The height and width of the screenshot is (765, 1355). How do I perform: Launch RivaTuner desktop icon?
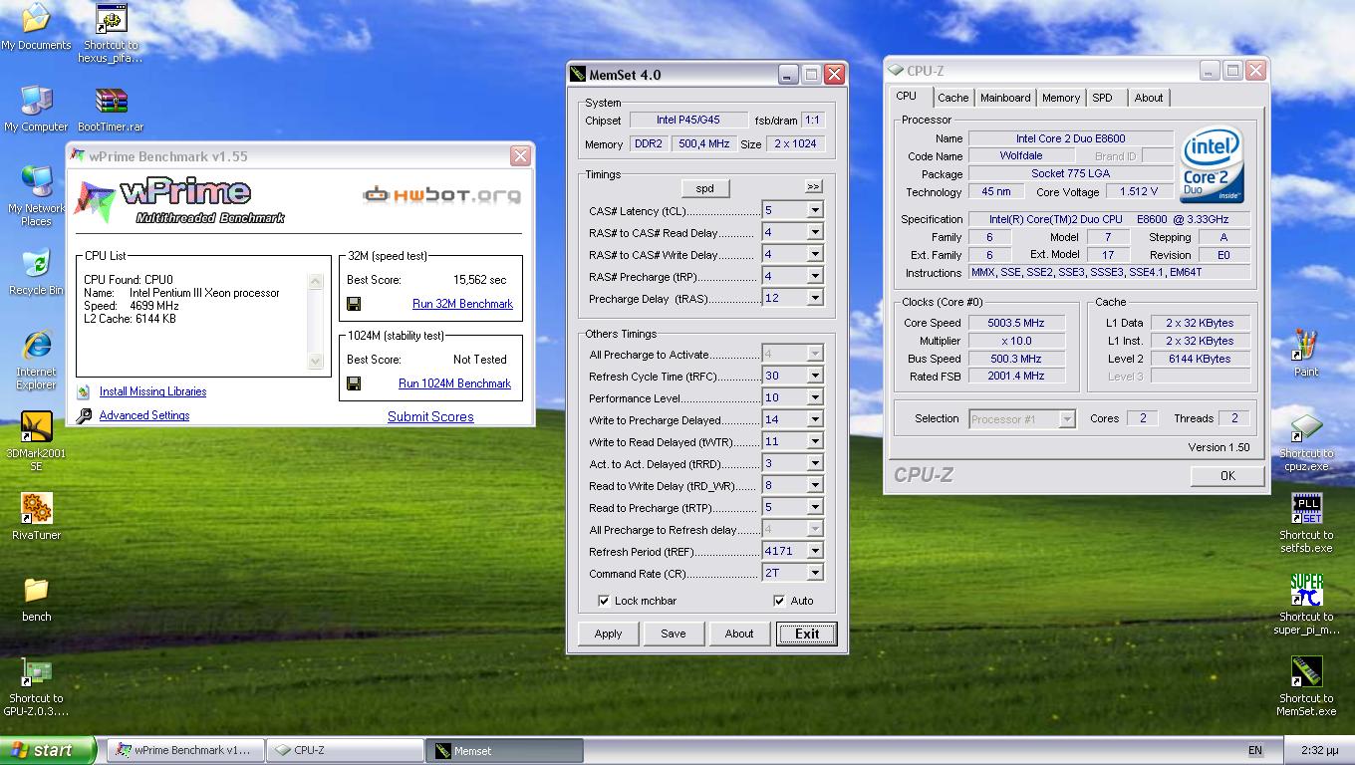pyautogui.click(x=36, y=509)
